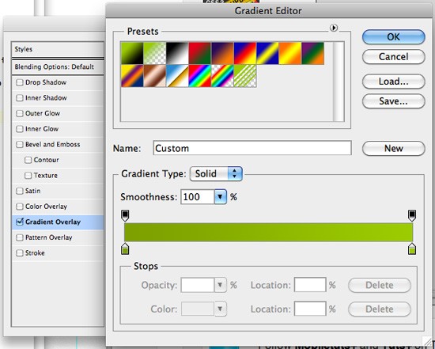Click the Save... button
This screenshot has height=349, width=435.
click(393, 101)
